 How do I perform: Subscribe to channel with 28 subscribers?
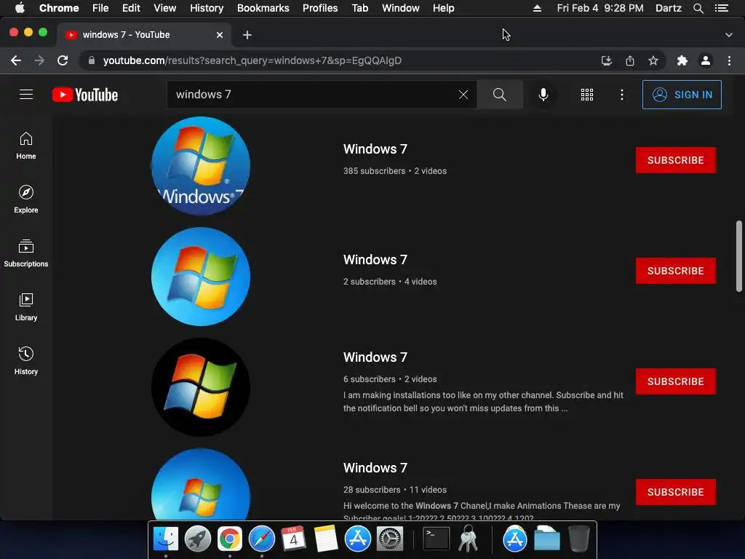click(x=676, y=492)
